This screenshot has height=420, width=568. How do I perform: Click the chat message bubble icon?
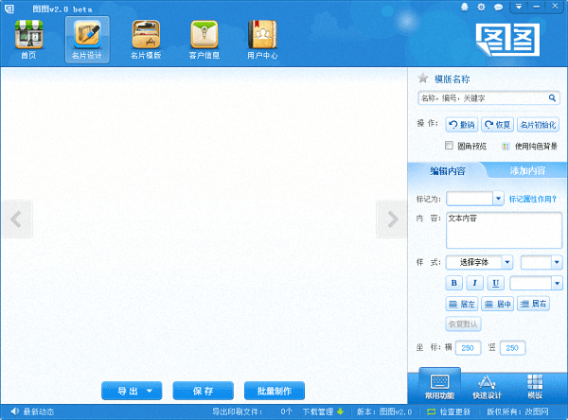(x=499, y=8)
